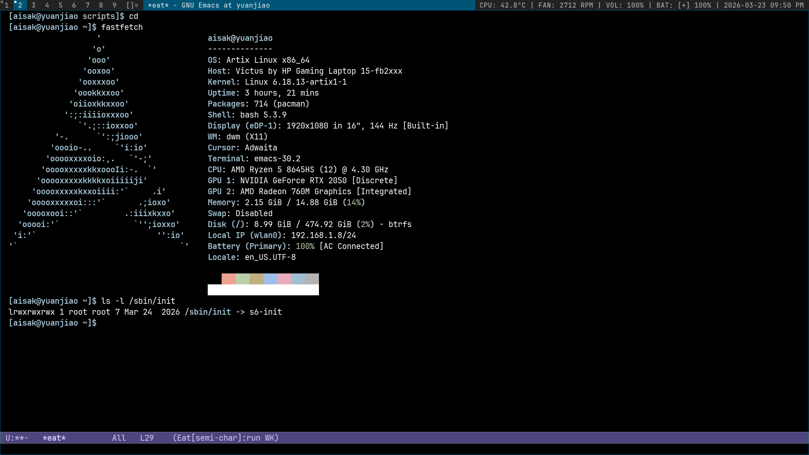This screenshot has height=455, width=809.
Task: Click the salmon red color block
Action: point(228,279)
